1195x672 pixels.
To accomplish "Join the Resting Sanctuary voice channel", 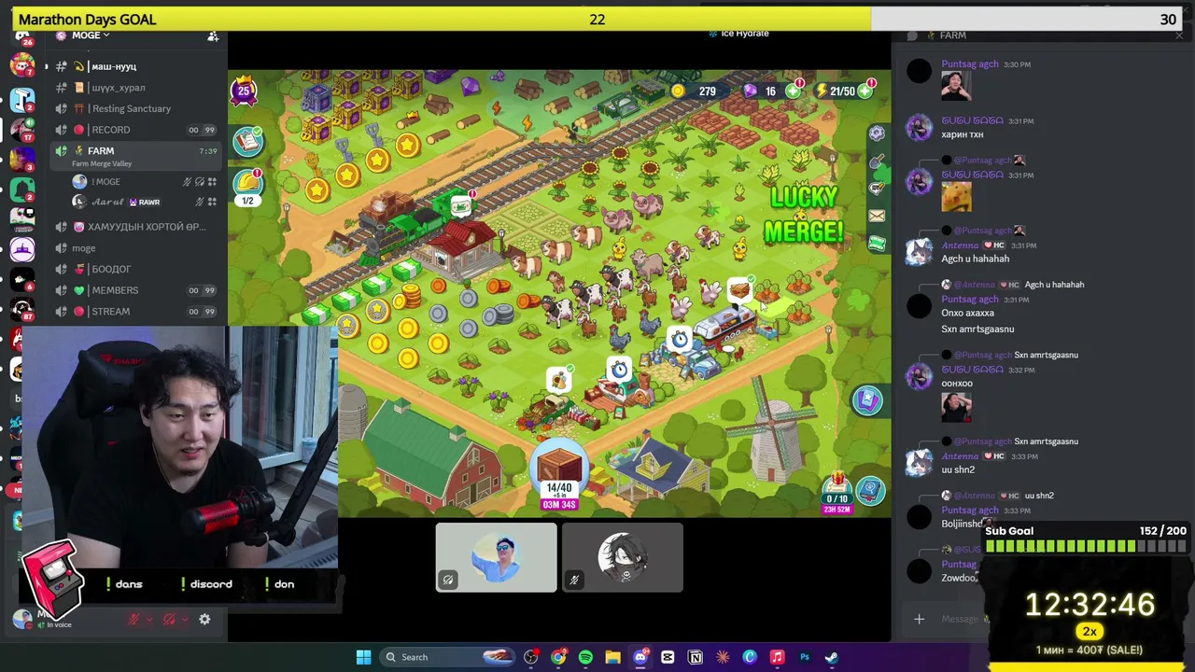I will click(136, 108).
